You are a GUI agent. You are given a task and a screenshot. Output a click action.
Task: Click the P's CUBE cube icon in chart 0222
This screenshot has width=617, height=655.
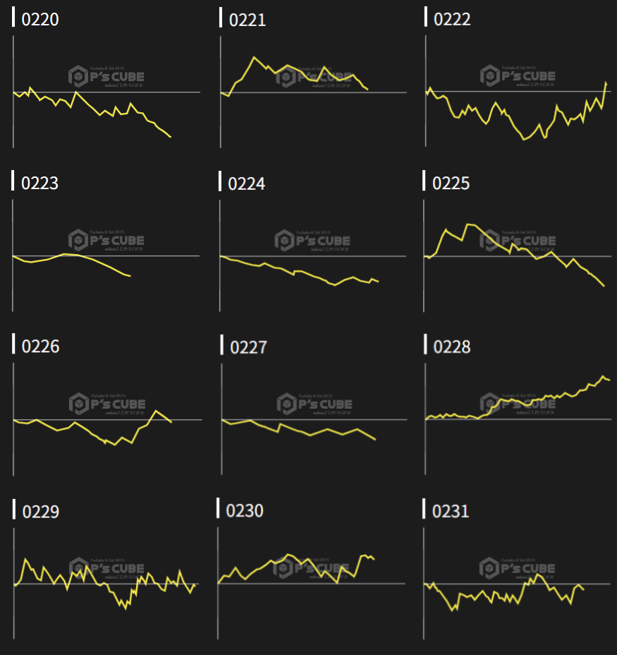click(490, 76)
